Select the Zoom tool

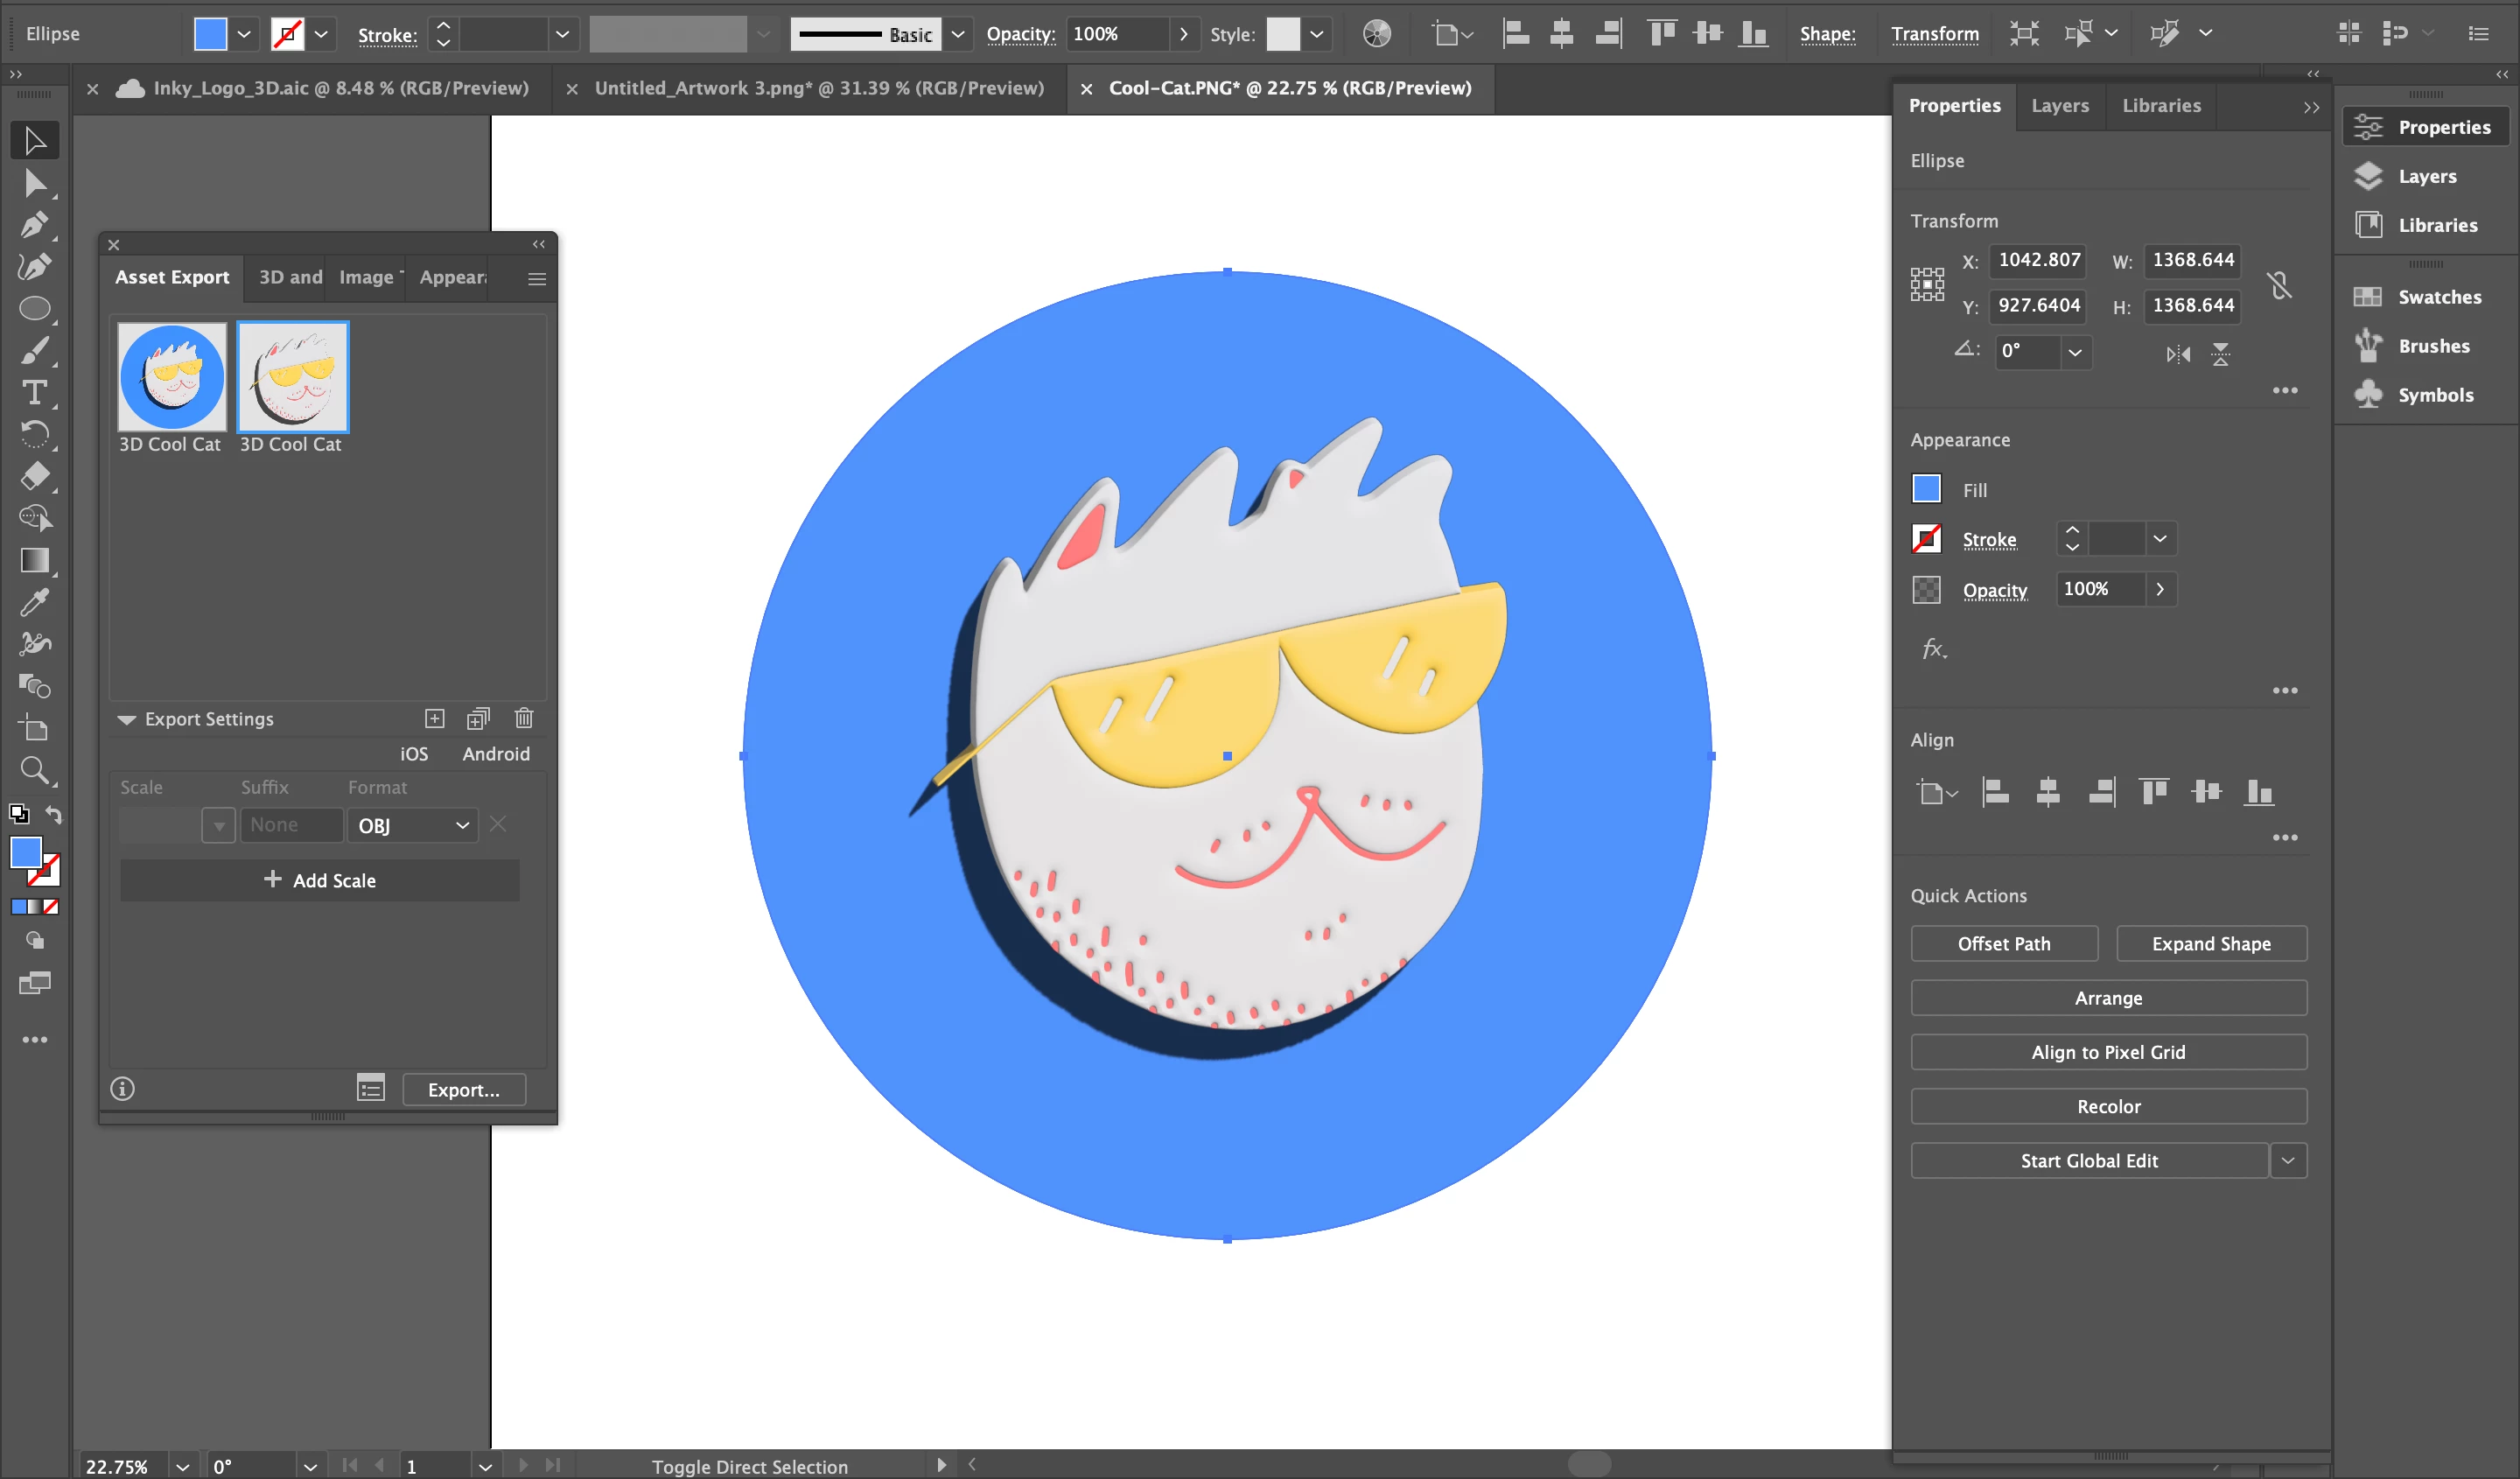click(x=34, y=770)
